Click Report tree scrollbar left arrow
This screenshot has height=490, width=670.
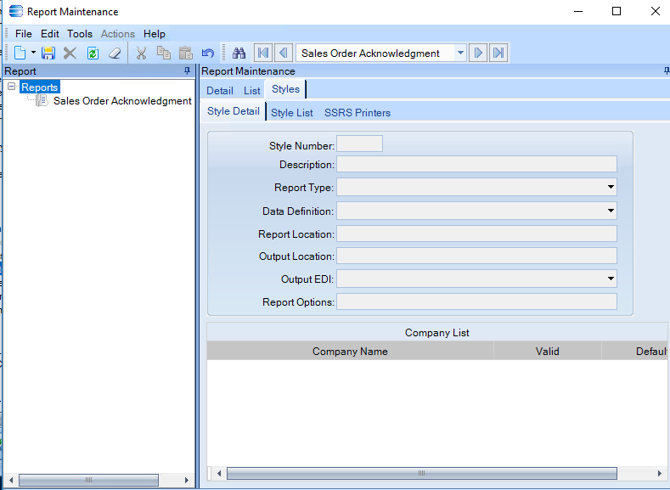[11, 480]
